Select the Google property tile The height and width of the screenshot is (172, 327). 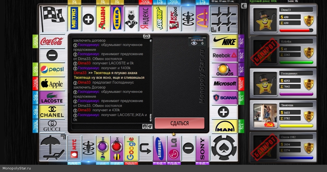pos(131,148)
